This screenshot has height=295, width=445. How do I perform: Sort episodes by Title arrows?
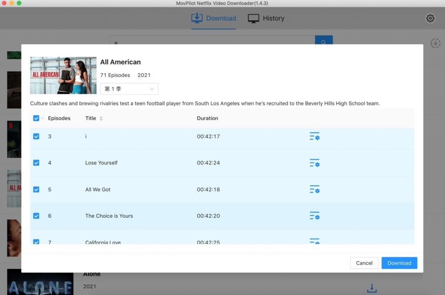[x=101, y=118]
